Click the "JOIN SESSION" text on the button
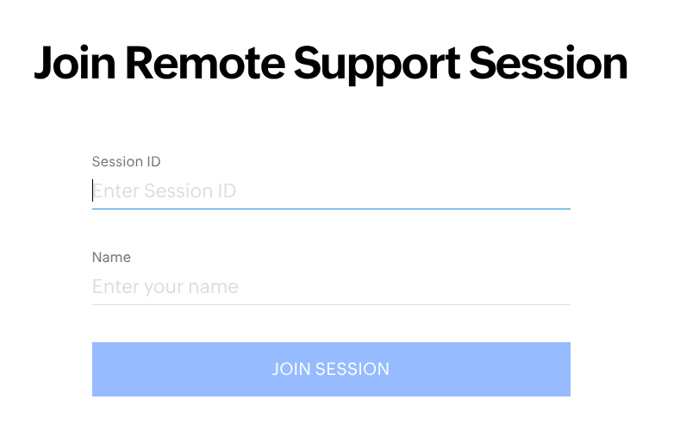 pos(331,369)
